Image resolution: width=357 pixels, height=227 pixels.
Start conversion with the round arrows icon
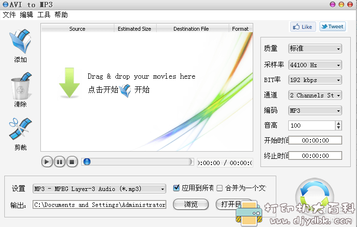click(314, 196)
